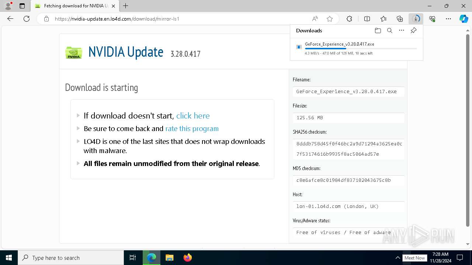
Task: Open Favorites list icon
Action: click(383, 19)
